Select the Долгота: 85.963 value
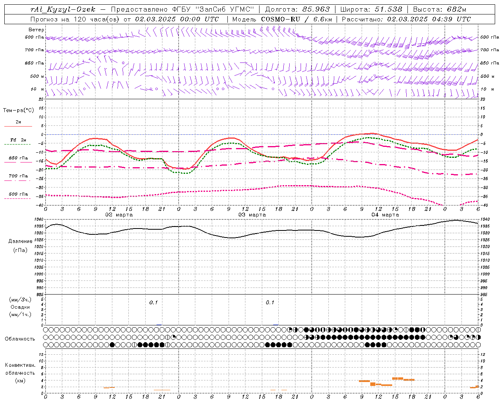Image resolution: width=501 pixels, height=400 pixels. (297, 9)
